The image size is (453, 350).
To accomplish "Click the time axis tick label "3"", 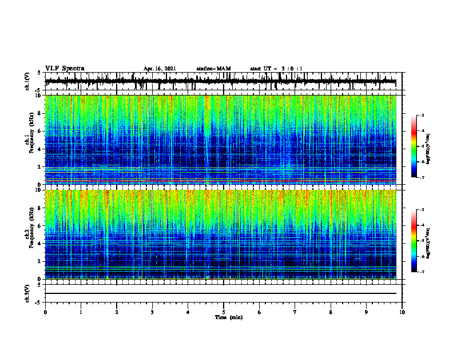I will (x=152, y=312).
